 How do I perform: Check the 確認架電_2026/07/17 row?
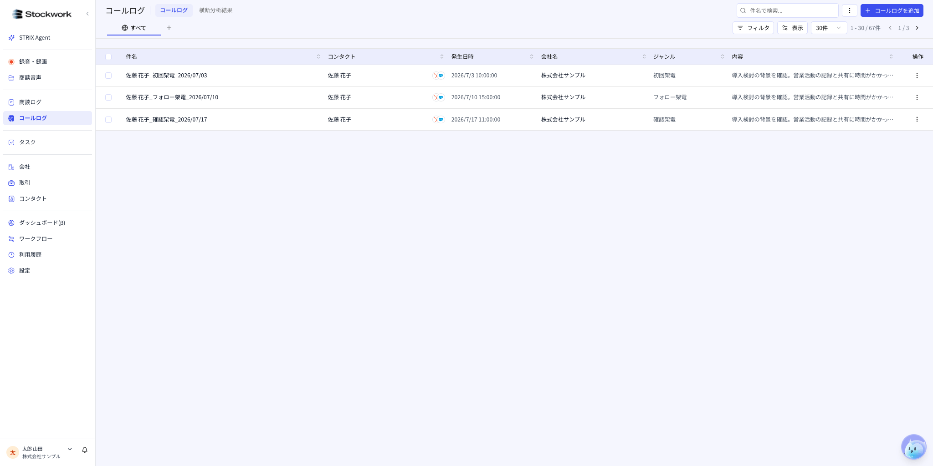108,120
